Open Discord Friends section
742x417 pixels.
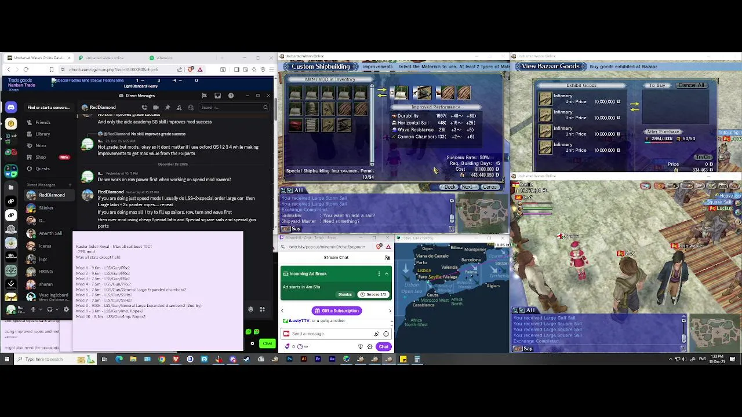[x=43, y=122]
